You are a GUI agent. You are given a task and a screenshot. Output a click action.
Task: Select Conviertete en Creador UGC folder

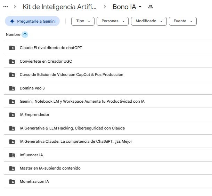[46, 61]
